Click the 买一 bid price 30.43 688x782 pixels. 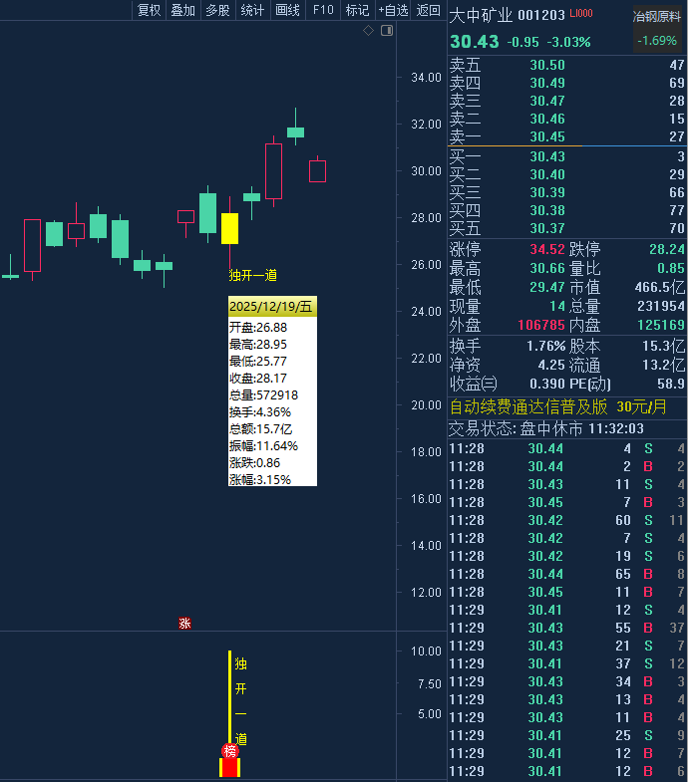(546, 156)
